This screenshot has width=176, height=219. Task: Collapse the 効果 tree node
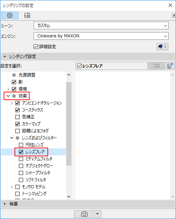8,96
